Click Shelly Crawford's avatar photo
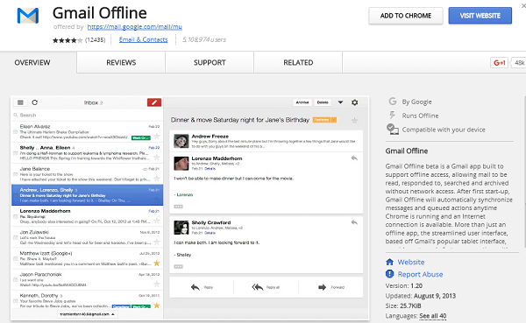The image size is (526, 323). coord(181,228)
